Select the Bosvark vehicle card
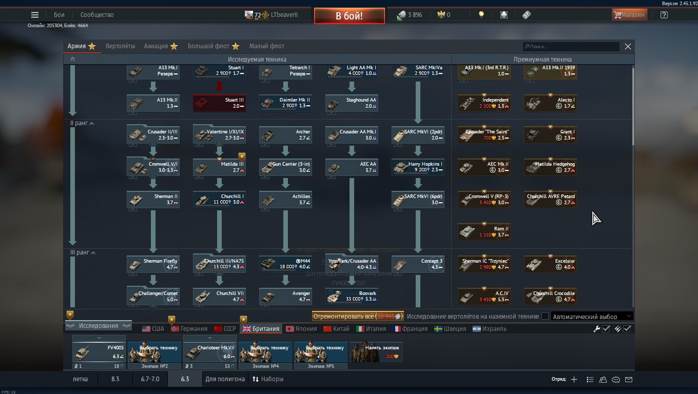The width and height of the screenshot is (698, 394). [x=352, y=297]
